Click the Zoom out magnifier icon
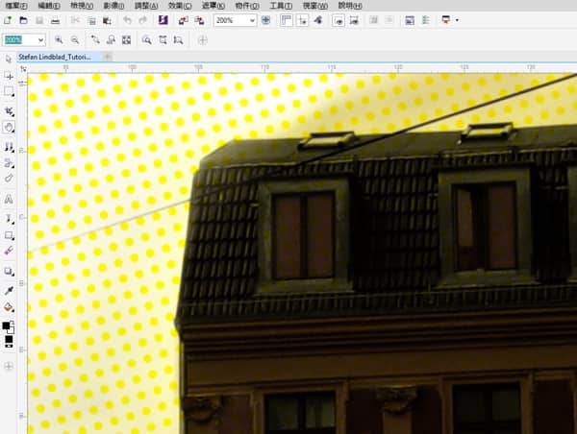Viewport: 577px width, 434px height. point(74,40)
